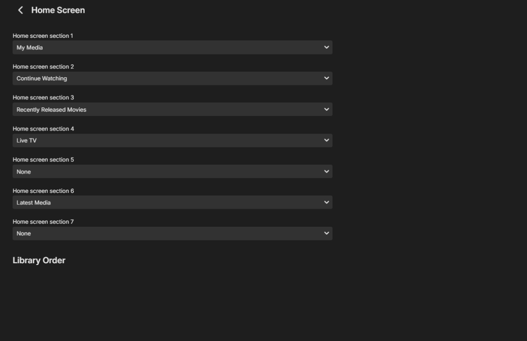The height and width of the screenshot is (341, 527).
Task: Click the chevron arrow on Live TV dropdown
Action: click(x=326, y=141)
